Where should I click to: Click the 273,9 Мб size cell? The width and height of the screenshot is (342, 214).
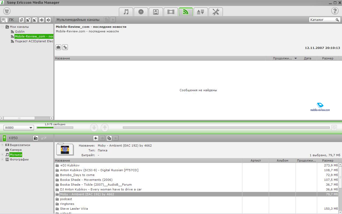tap(331, 165)
